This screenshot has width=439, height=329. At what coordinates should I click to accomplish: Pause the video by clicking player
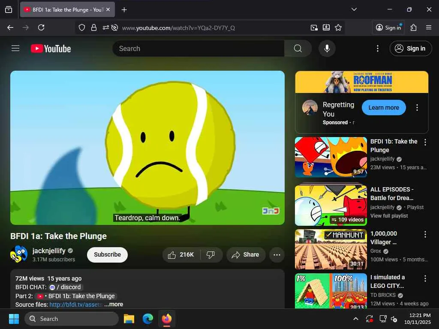pos(147,147)
